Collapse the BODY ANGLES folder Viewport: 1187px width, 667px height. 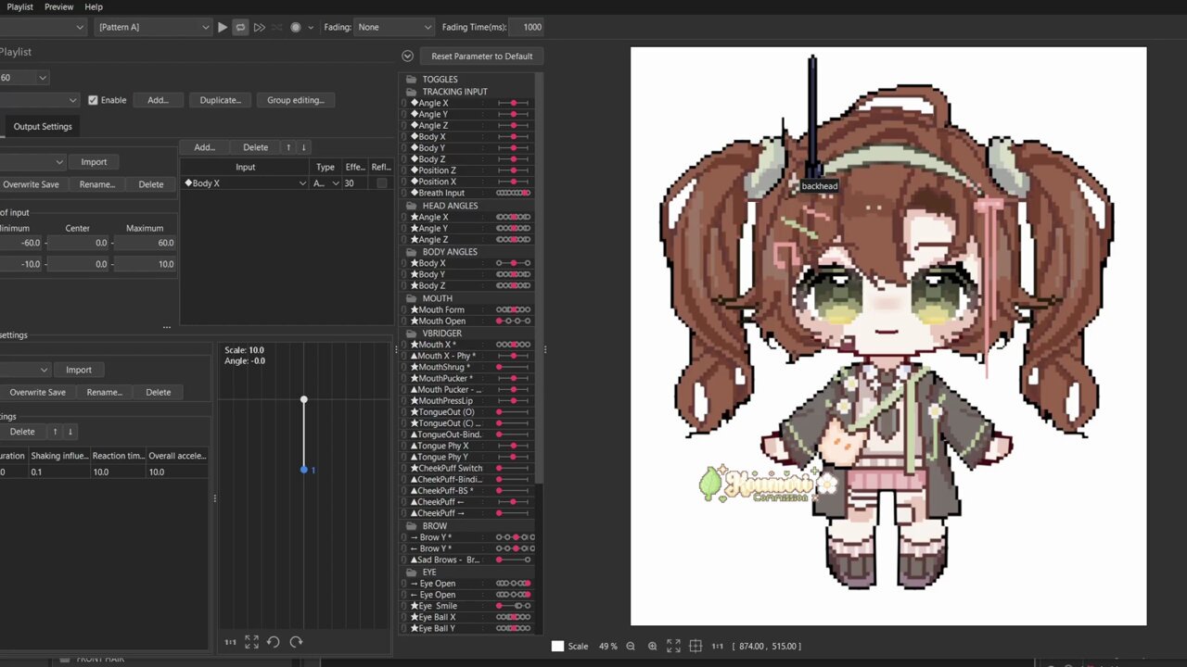[x=450, y=252]
